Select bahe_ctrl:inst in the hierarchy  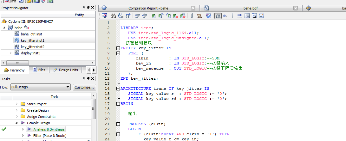(x=31, y=34)
